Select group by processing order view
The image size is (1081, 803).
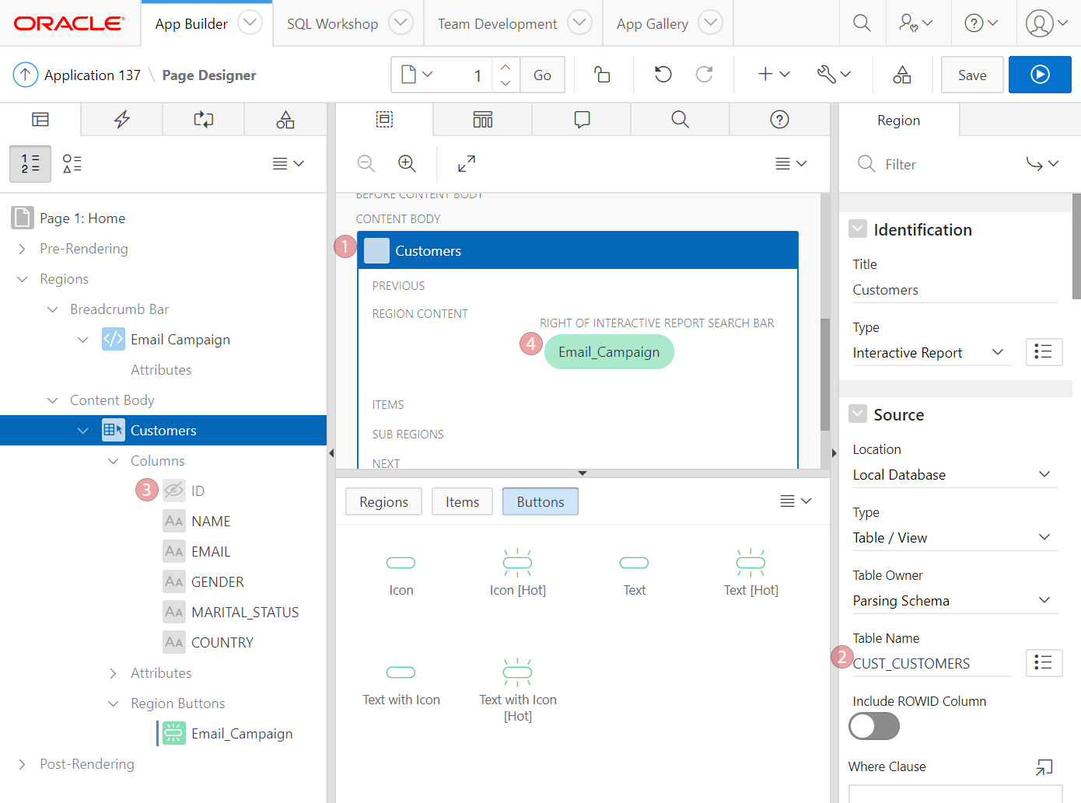30,164
